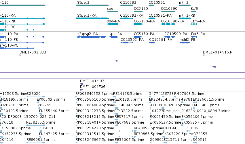The image size is (245, 144).
Task: Select the EK055257.5prime EST label
Action: 197,122
